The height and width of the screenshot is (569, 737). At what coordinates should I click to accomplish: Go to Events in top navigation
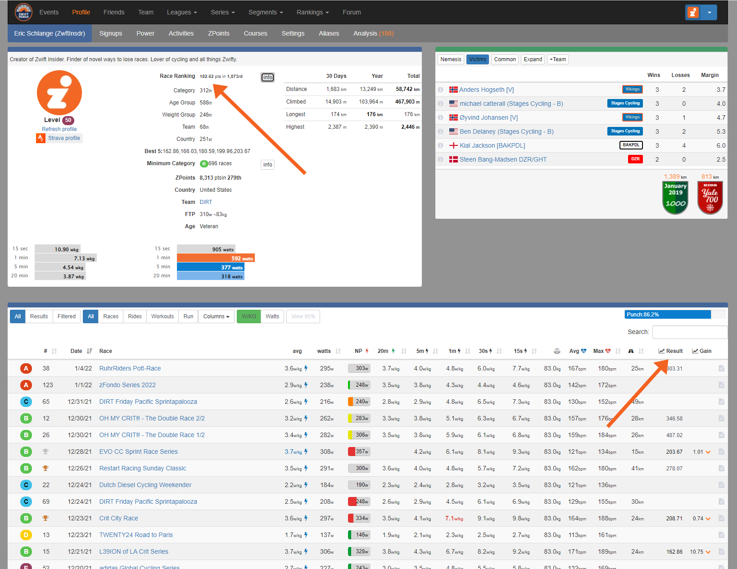49,12
